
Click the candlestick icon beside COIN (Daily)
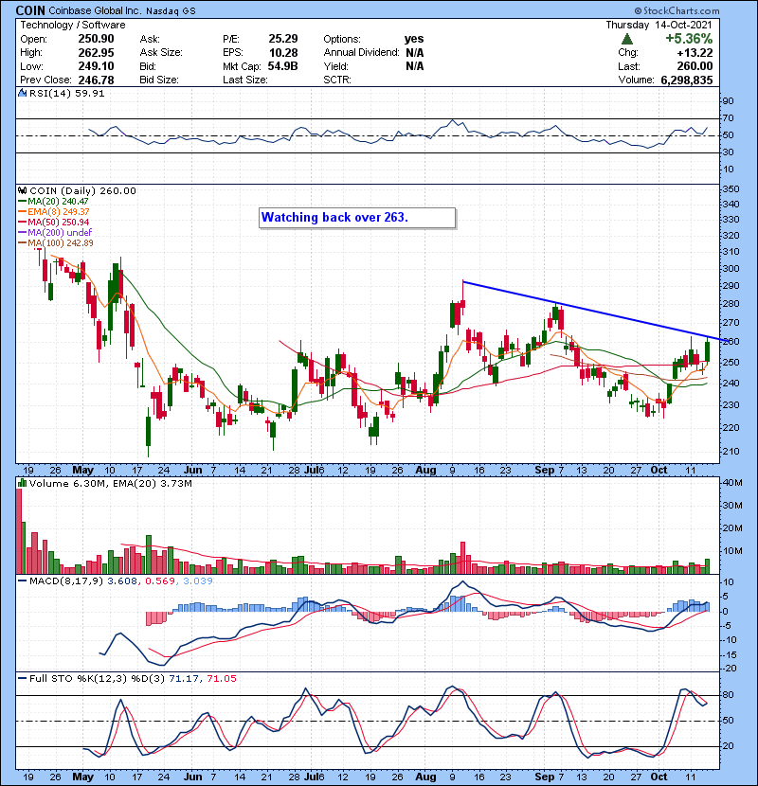pos(22,190)
